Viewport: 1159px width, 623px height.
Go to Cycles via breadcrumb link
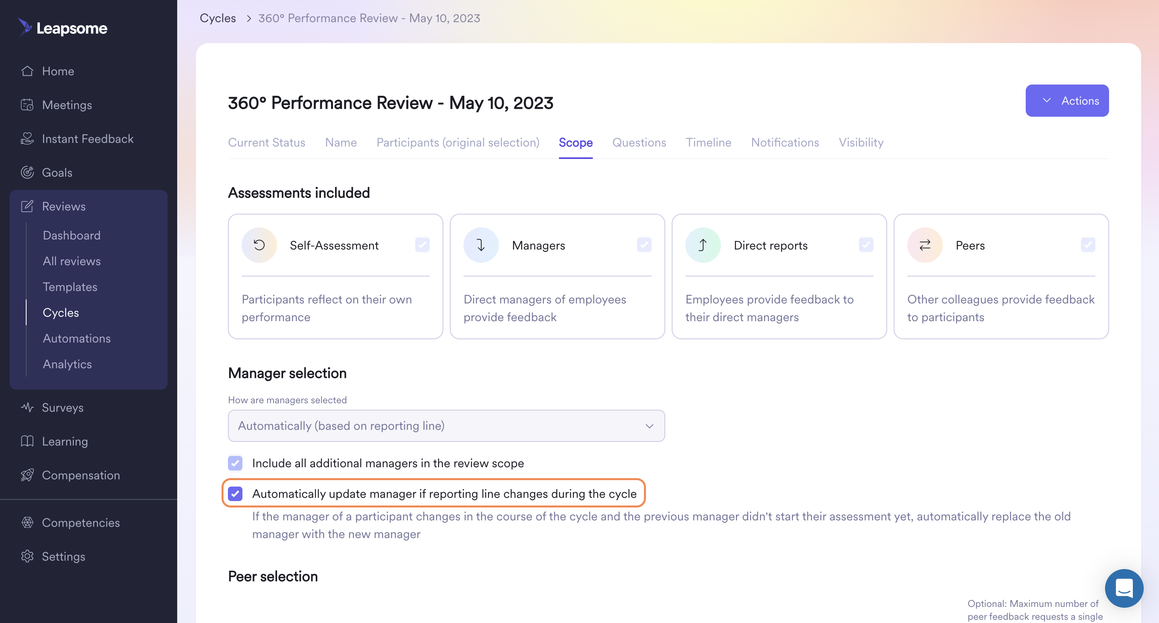218,19
